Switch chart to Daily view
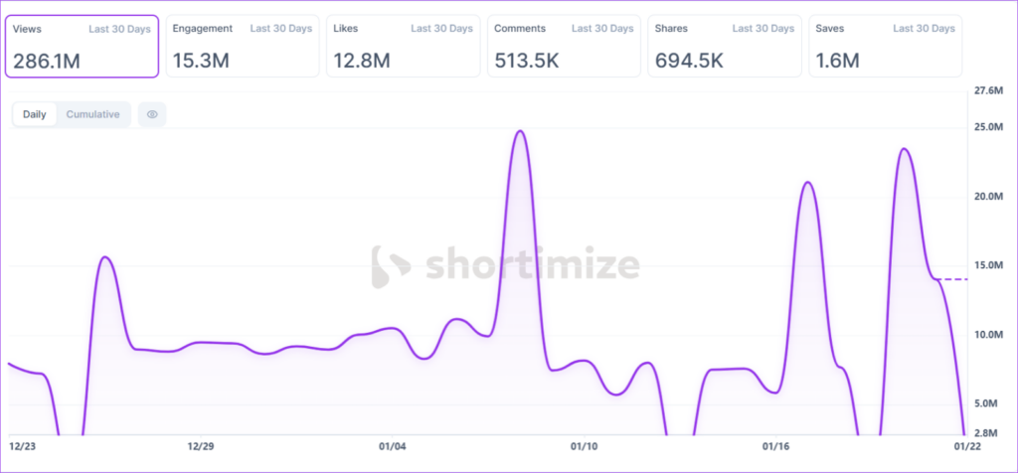 point(35,114)
